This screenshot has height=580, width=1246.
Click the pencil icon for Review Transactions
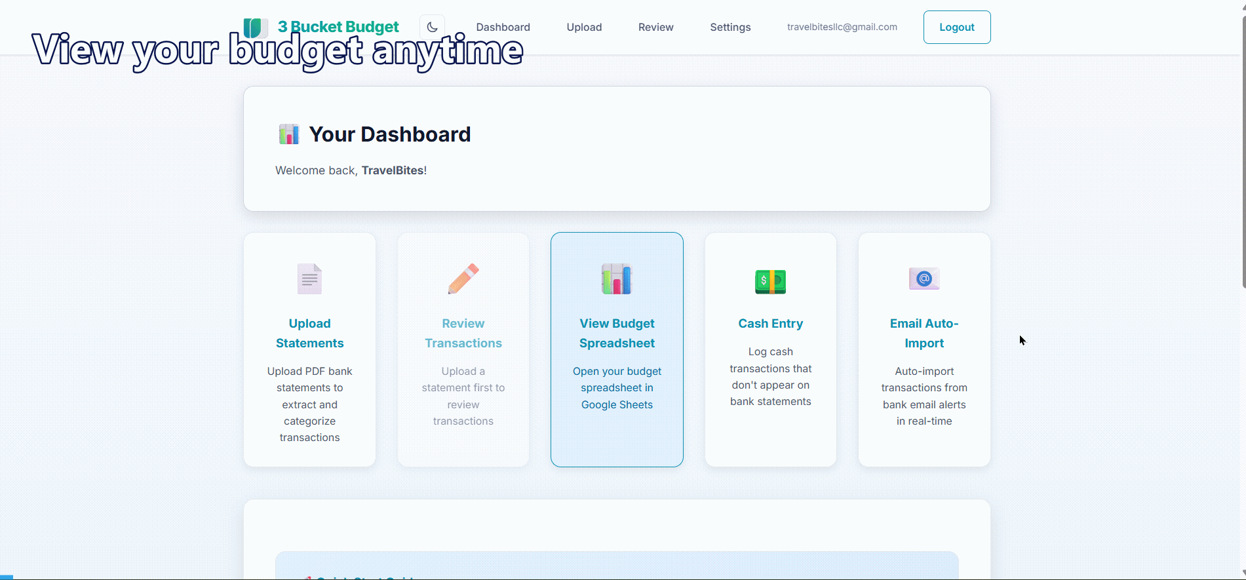click(x=463, y=279)
